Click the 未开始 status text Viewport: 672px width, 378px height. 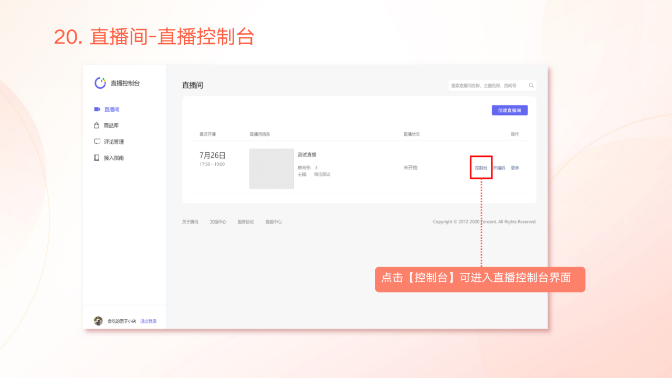(x=411, y=167)
